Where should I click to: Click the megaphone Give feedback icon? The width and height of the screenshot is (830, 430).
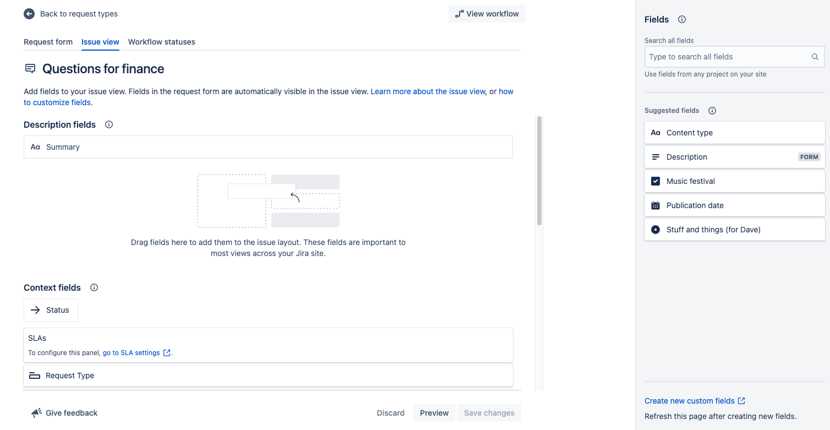pyautogui.click(x=36, y=413)
